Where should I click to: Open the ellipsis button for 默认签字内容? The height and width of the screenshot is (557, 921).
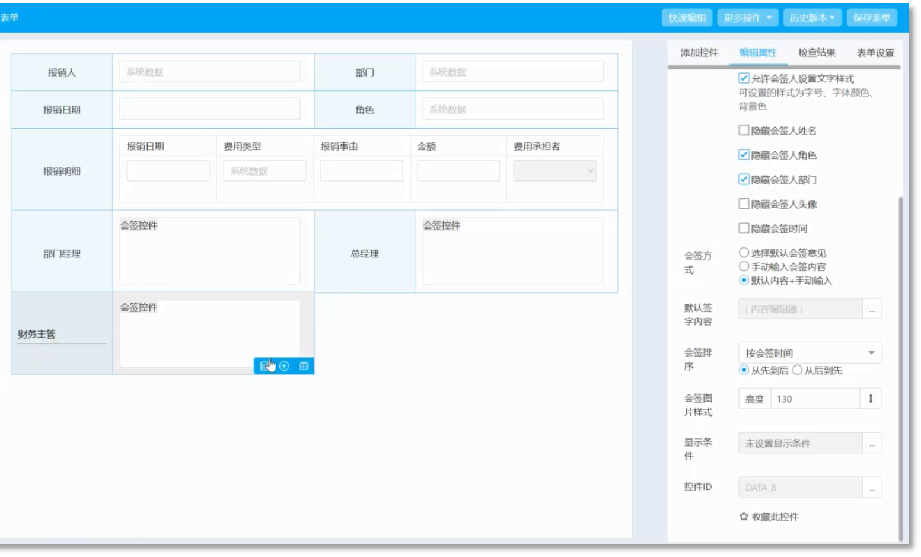(x=872, y=310)
